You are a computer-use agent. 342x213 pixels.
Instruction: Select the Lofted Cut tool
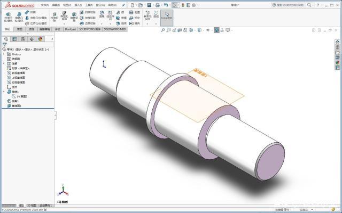tap(88, 18)
